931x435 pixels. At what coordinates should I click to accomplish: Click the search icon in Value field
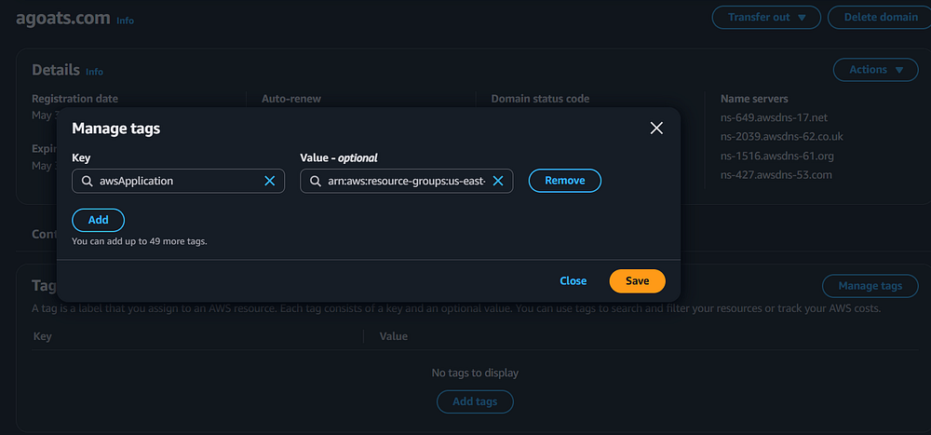click(x=315, y=181)
